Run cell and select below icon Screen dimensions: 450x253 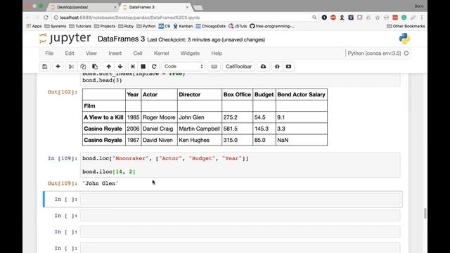tap(133, 67)
